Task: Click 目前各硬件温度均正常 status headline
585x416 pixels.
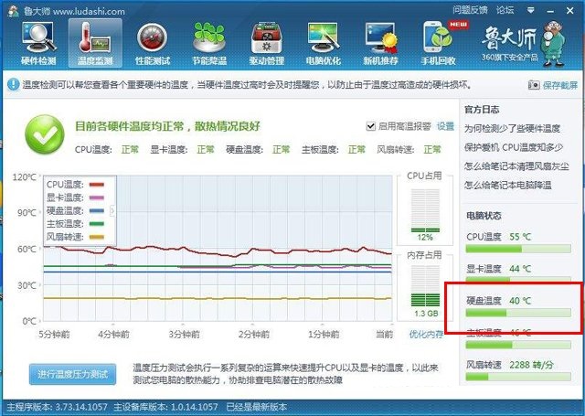Action: (x=167, y=126)
